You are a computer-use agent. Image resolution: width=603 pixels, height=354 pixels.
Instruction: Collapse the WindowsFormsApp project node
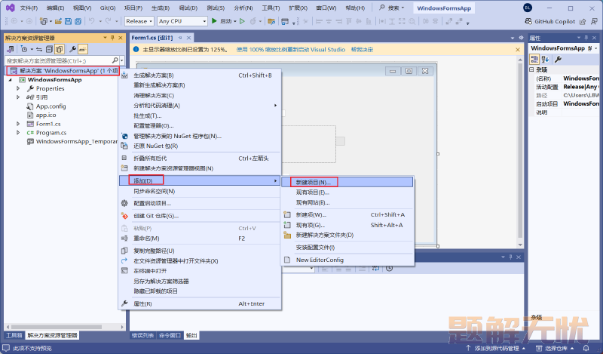click(11, 80)
